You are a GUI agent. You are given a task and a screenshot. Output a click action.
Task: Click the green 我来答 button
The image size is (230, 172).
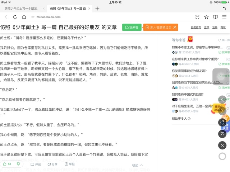tap(132, 27)
